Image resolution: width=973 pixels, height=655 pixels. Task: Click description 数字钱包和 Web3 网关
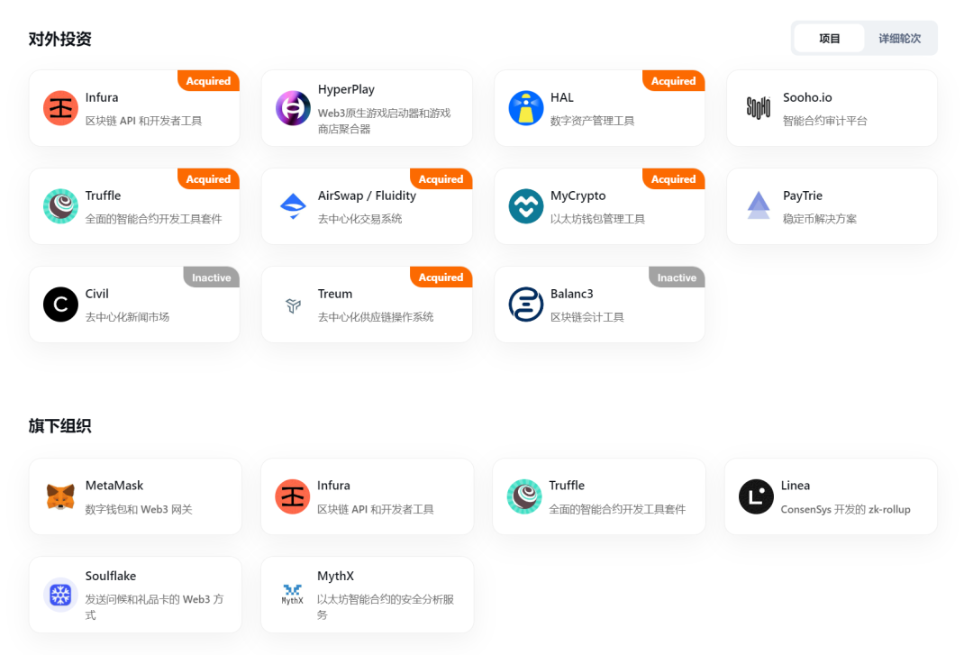(x=139, y=510)
